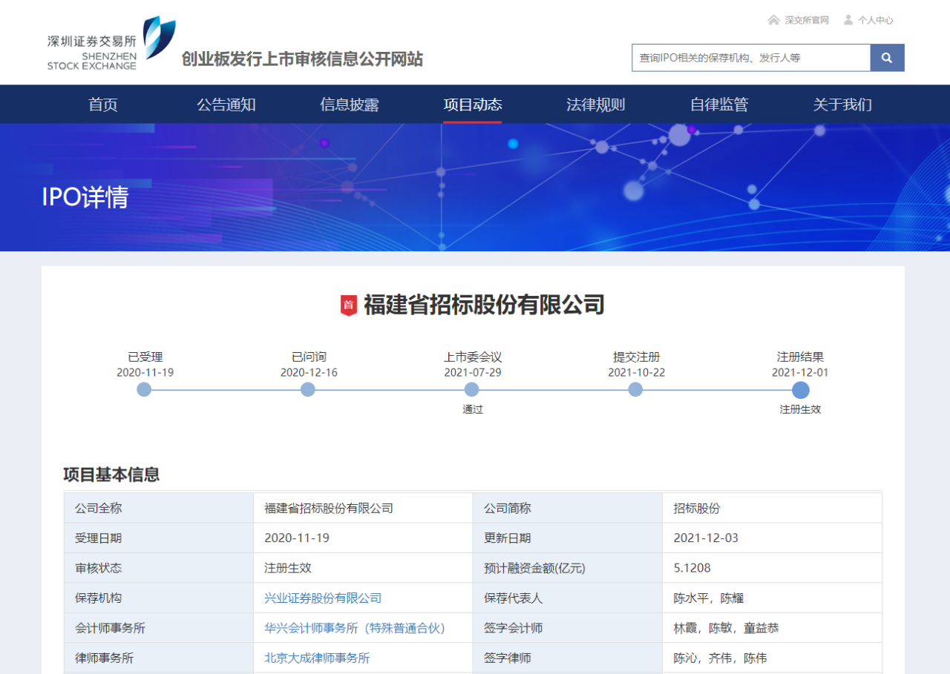Click the home icon beside 深交所官网
Image resolution: width=950 pixels, height=674 pixels.
click(773, 20)
